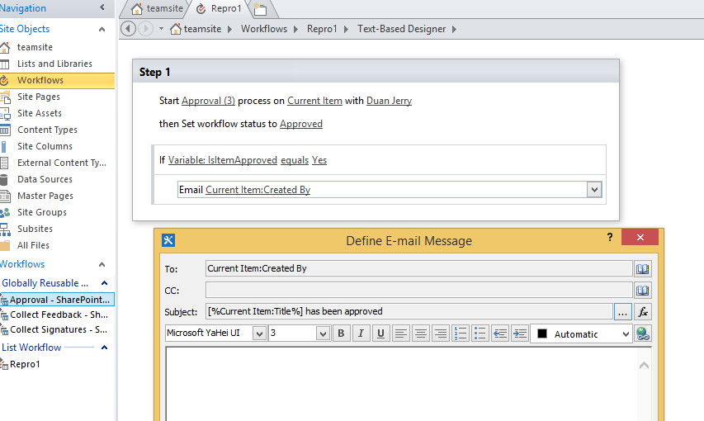Click the teamsite home icon in breadcrumb

pos(176,29)
